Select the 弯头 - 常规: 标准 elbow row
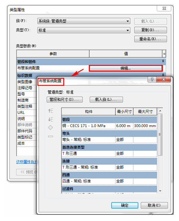Screen dimensions: 179x221 pos(109,140)
